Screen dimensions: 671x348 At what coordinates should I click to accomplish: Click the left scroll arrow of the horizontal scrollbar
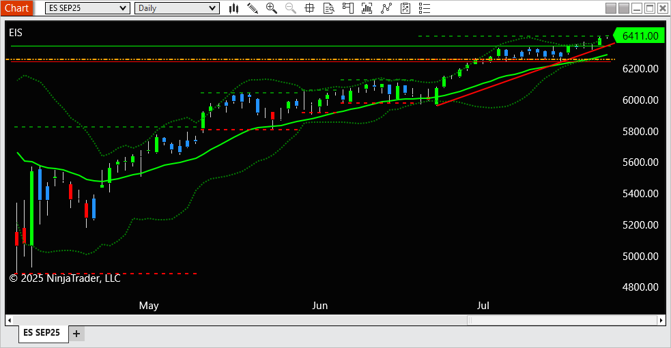[10, 320]
